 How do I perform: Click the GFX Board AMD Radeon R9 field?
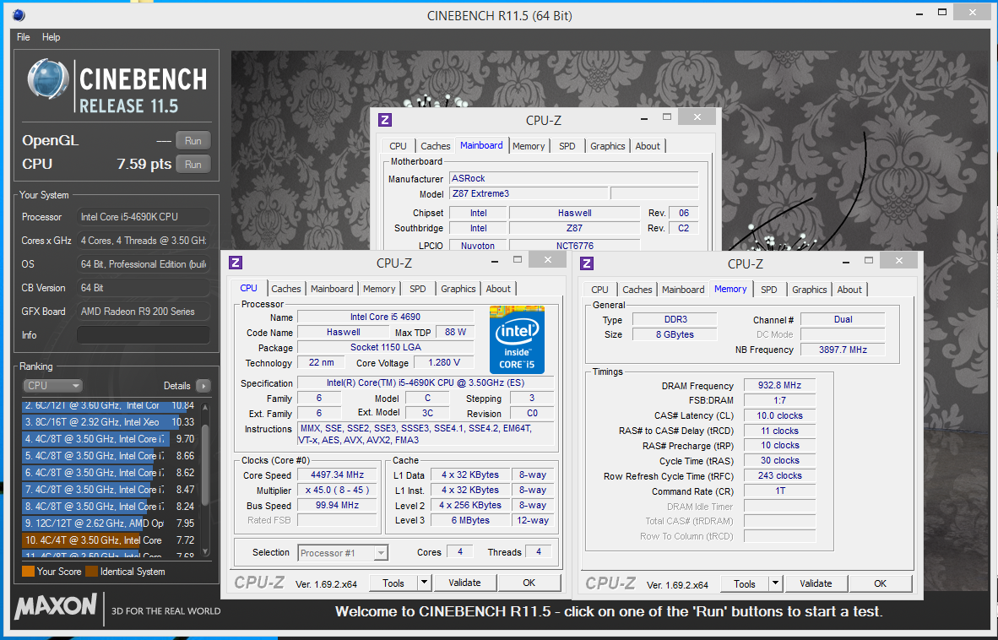pos(144,311)
